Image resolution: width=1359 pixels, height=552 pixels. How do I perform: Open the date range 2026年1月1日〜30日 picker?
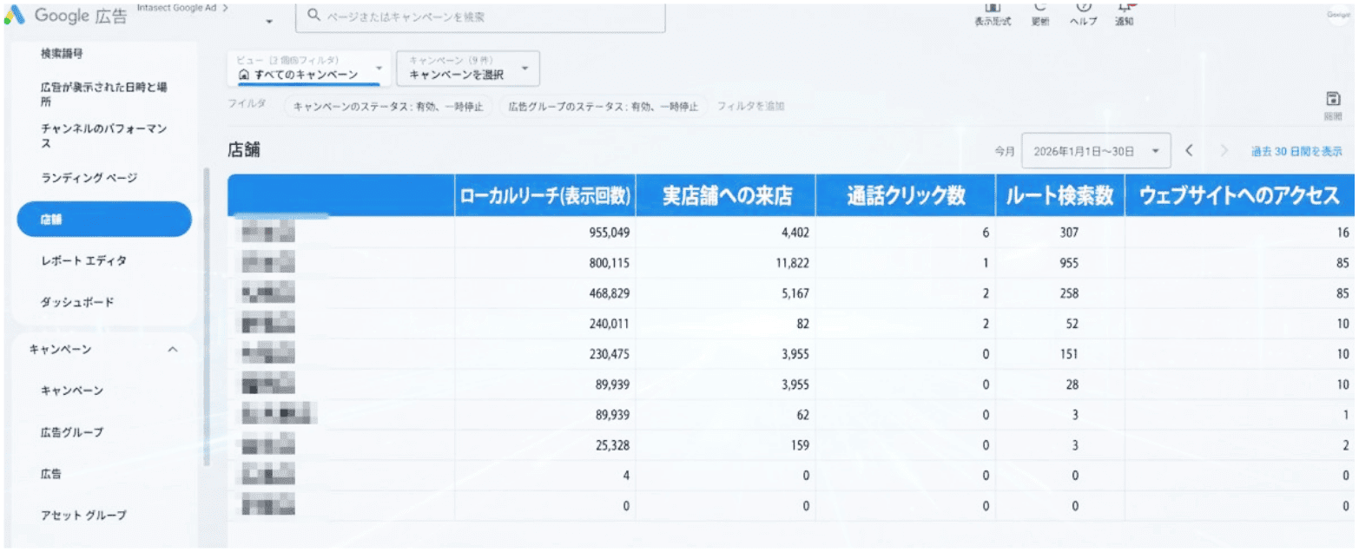[x=1095, y=151]
